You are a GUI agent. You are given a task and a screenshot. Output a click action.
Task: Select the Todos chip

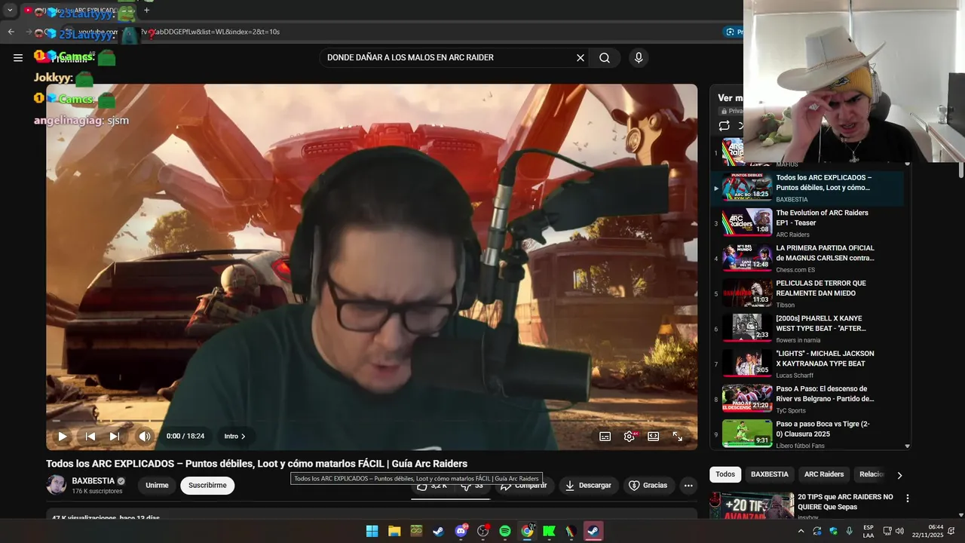725,474
